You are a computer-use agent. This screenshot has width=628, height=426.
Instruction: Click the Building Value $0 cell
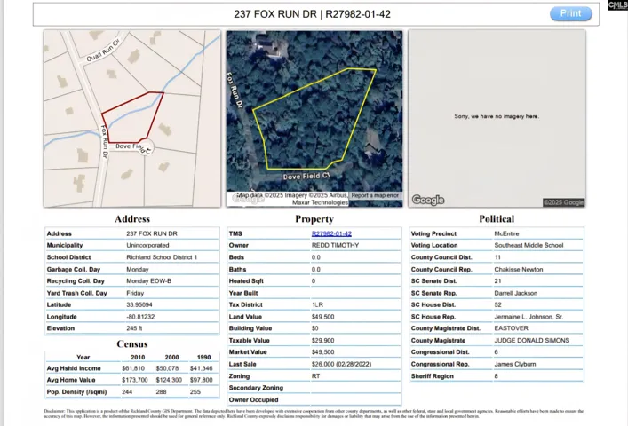[x=314, y=328]
